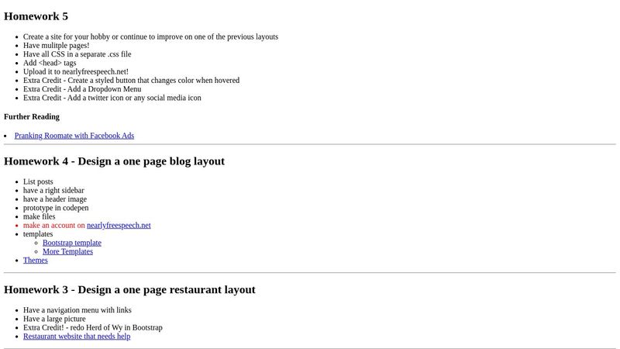Viewport: 620px width, 349px height.
Task: Click the 'Add <head> tags' list item
Action: (x=50, y=63)
